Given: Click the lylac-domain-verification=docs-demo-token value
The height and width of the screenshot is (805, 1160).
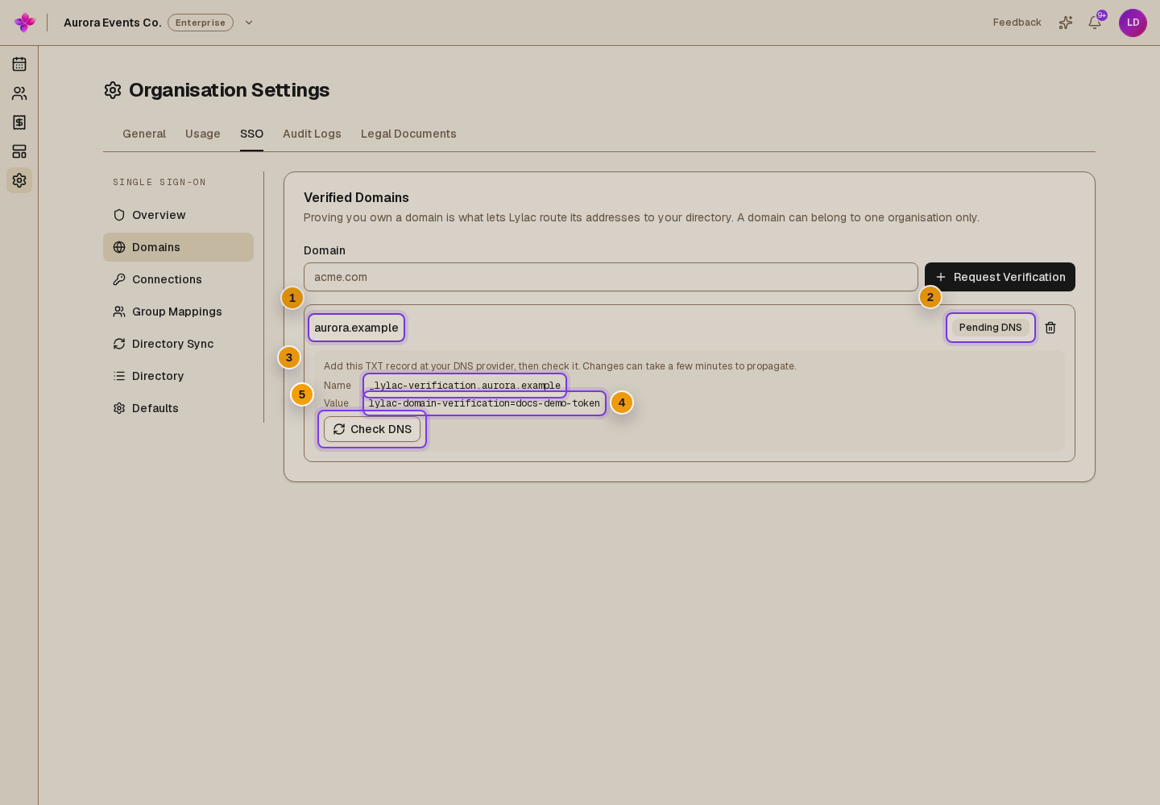Looking at the screenshot, I should coord(484,403).
